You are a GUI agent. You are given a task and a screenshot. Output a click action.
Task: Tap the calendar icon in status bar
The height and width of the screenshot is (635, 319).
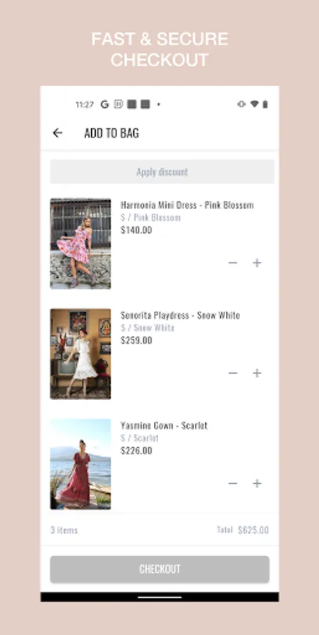(x=118, y=104)
